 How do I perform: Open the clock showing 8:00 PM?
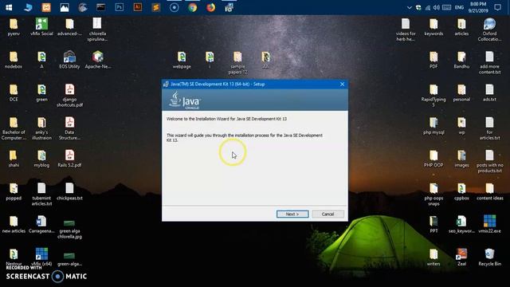click(478, 7)
